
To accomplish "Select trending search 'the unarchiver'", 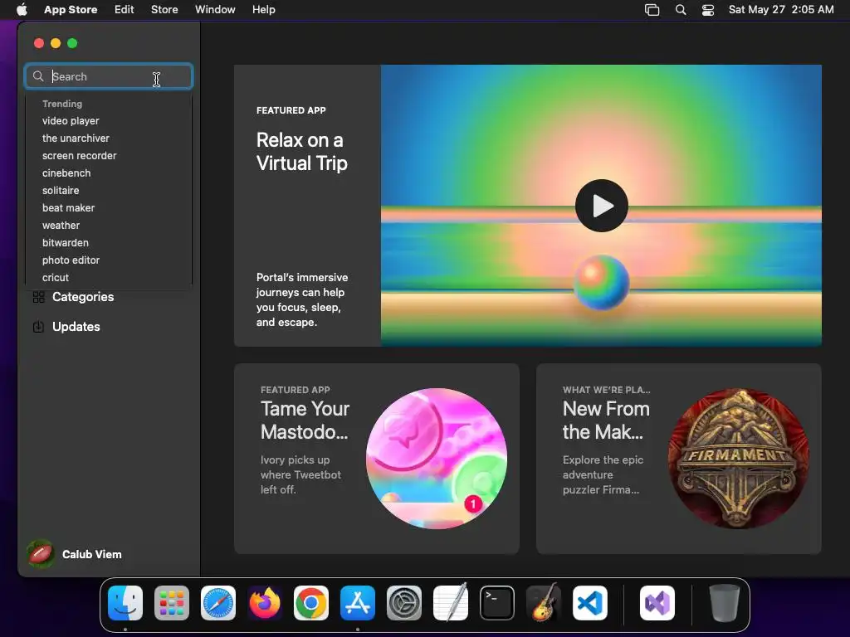I will click(76, 139).
